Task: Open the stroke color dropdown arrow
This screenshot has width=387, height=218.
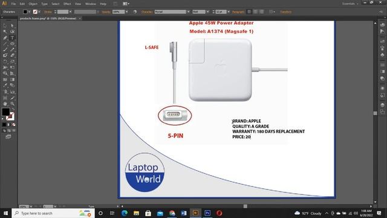Action: [39, 12]
